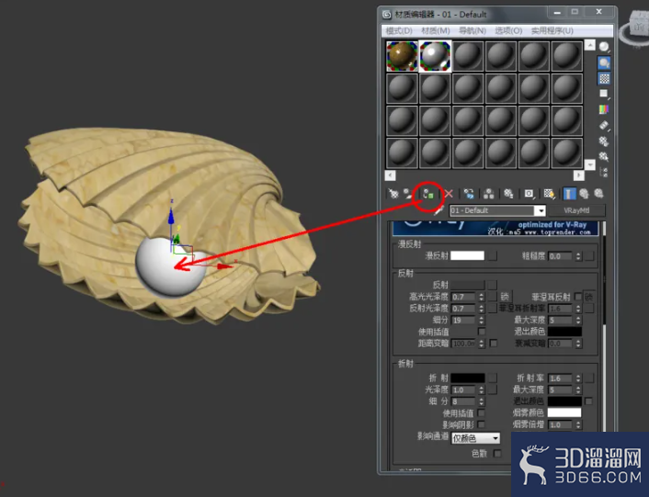This screenshot has width=649, height=497.
Task: Click the sample slots scroll-right arrow
Action: point(578,175)
